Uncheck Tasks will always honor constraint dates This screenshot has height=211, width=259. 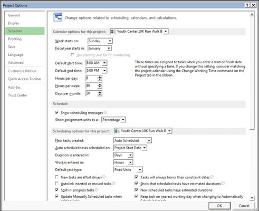pyautogui.click(x=136, y=177)
